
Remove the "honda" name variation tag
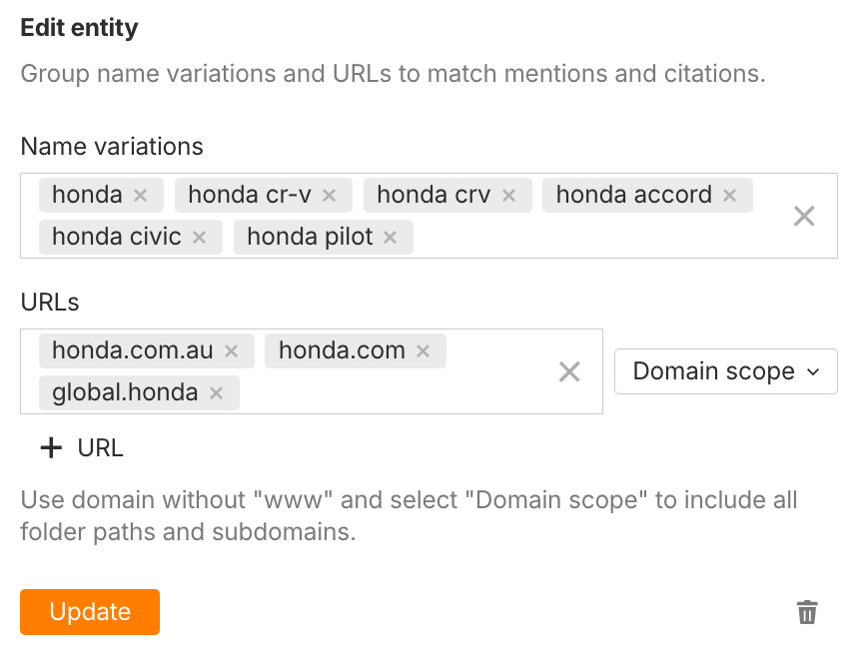pyautogui.click(x=141, y=195)
